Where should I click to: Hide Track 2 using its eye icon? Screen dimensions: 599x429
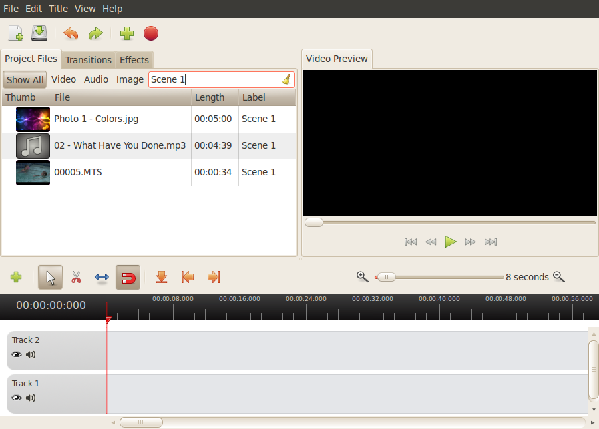point(17,354)
